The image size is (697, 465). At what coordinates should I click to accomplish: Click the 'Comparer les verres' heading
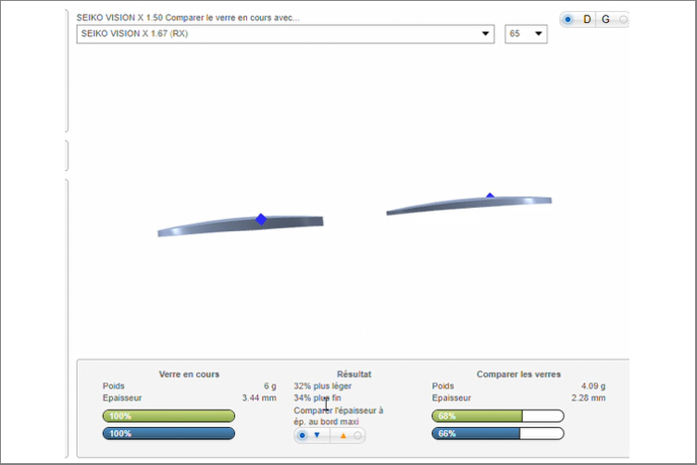click(518, 374)
